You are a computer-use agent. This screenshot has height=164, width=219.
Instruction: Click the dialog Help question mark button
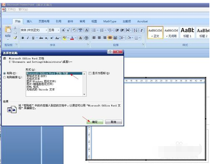click(x=110, y=52)
